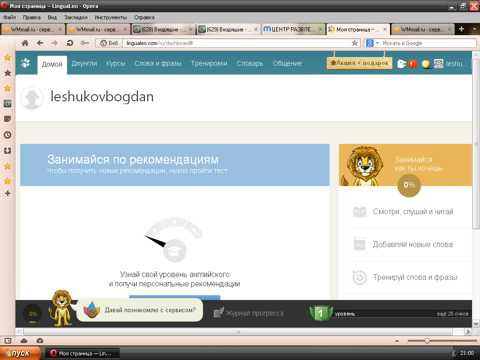Click the address bar URL field
Screen dimensions: 480x360
coord(237,43)
